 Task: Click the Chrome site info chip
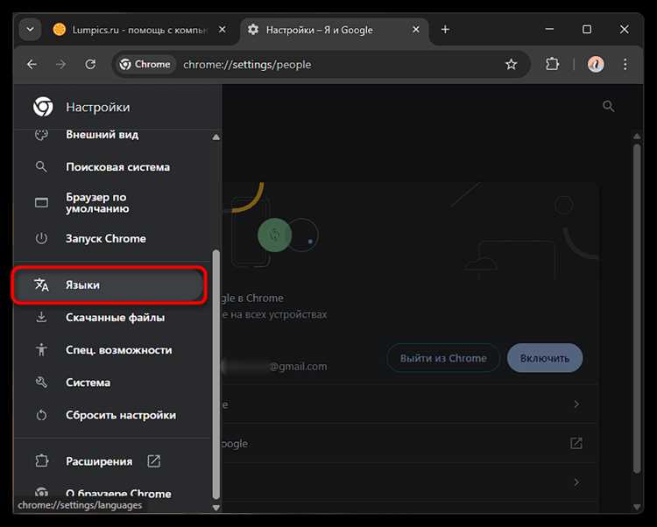[145, 65]
